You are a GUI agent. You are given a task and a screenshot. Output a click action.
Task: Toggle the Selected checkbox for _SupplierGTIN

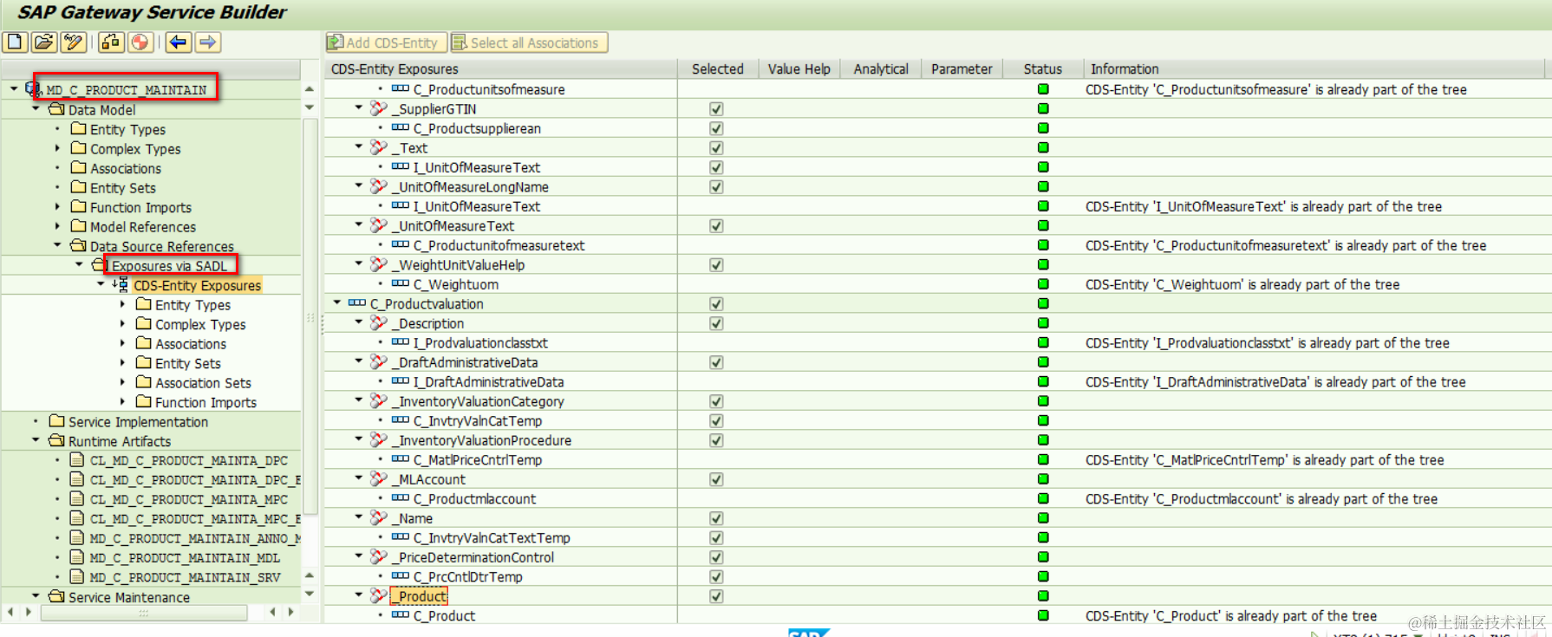point(716,108)
